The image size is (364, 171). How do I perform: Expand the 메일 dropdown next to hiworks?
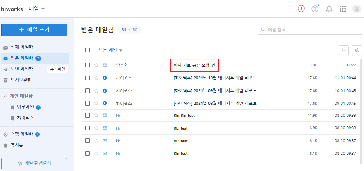coord(37,9)
